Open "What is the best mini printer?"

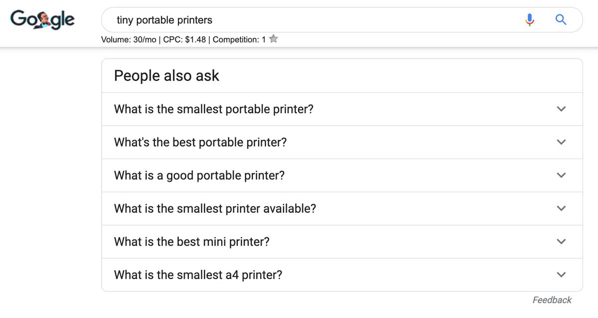click(x=342, y=242)
